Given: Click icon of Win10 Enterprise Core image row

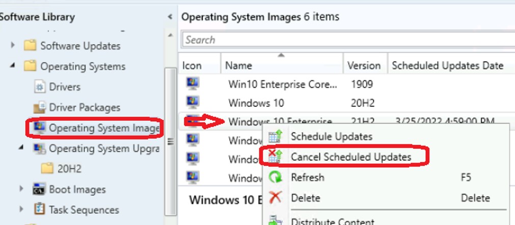Looking at the screenshot, I should coord(193,84).
